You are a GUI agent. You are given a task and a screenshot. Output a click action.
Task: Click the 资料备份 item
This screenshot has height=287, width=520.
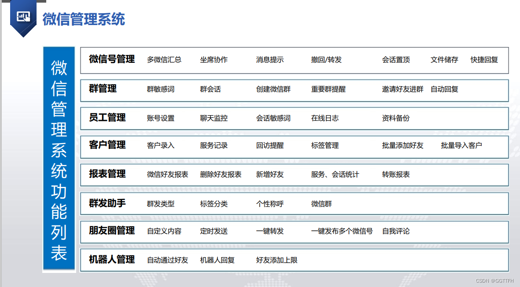pos(396,118)
